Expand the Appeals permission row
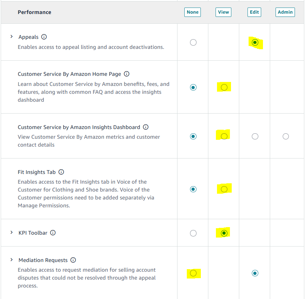The image size is (305, 299). click(x=11, y=37)
